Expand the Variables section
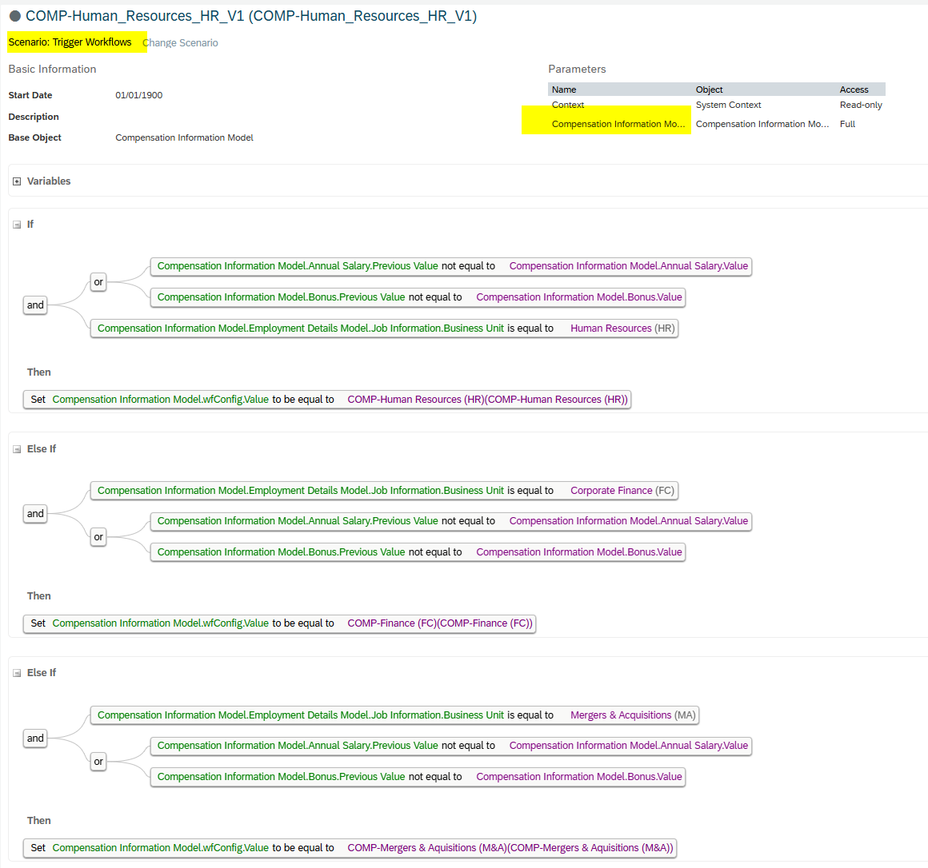This screenshot has height=868, width=928. [17, 181]
